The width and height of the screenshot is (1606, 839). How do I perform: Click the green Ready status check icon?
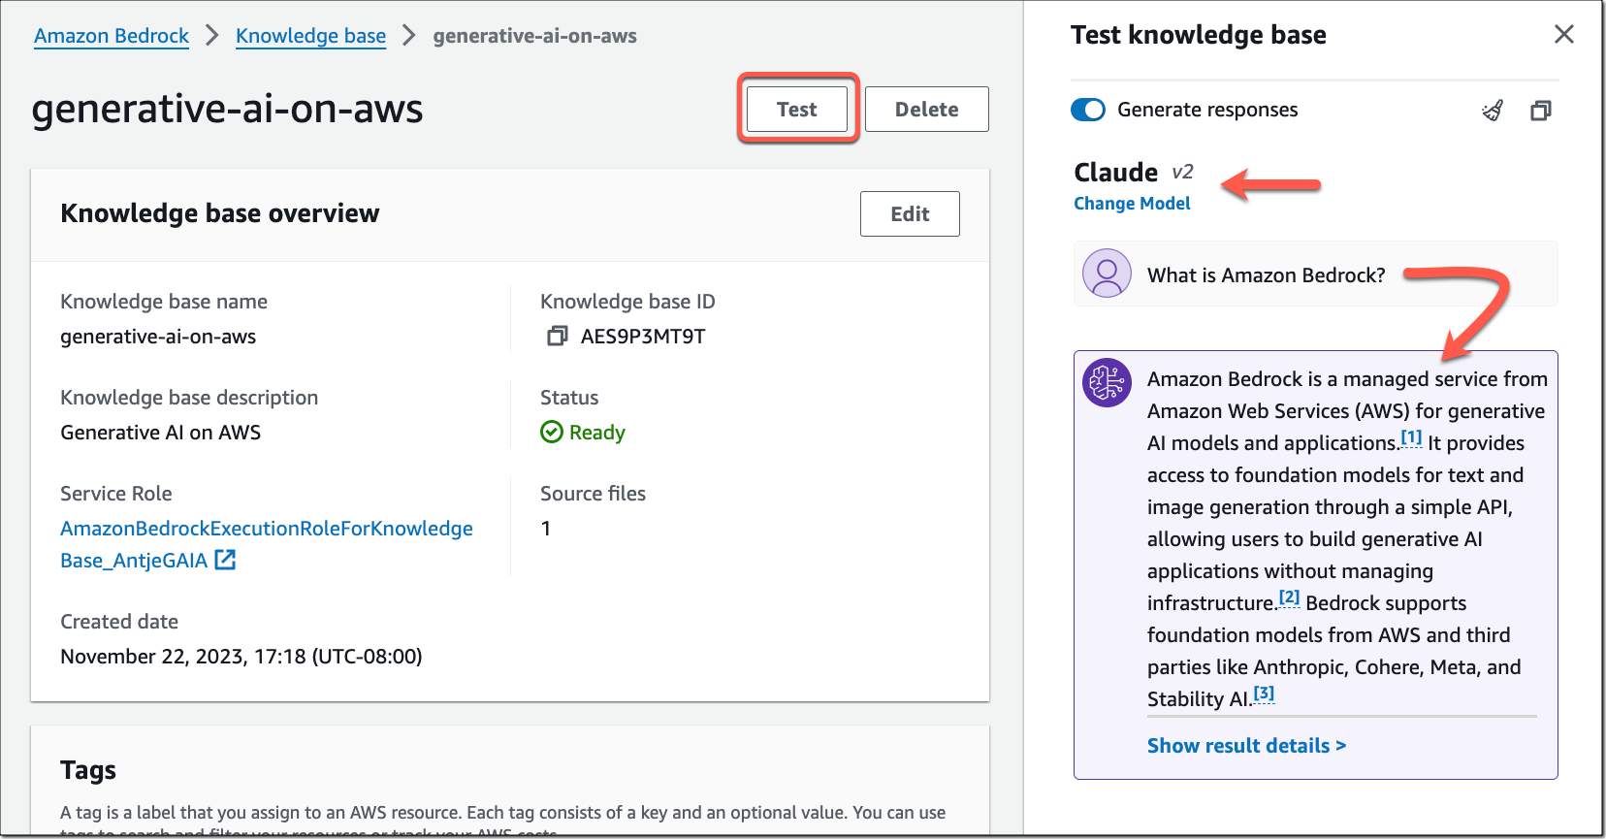(552, 432)
